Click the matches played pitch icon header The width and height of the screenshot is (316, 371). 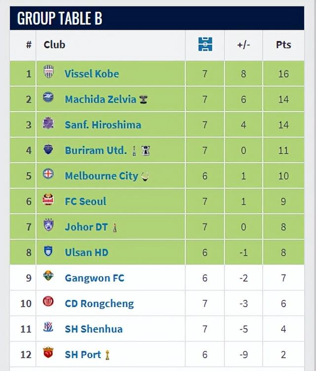[205, 44]
